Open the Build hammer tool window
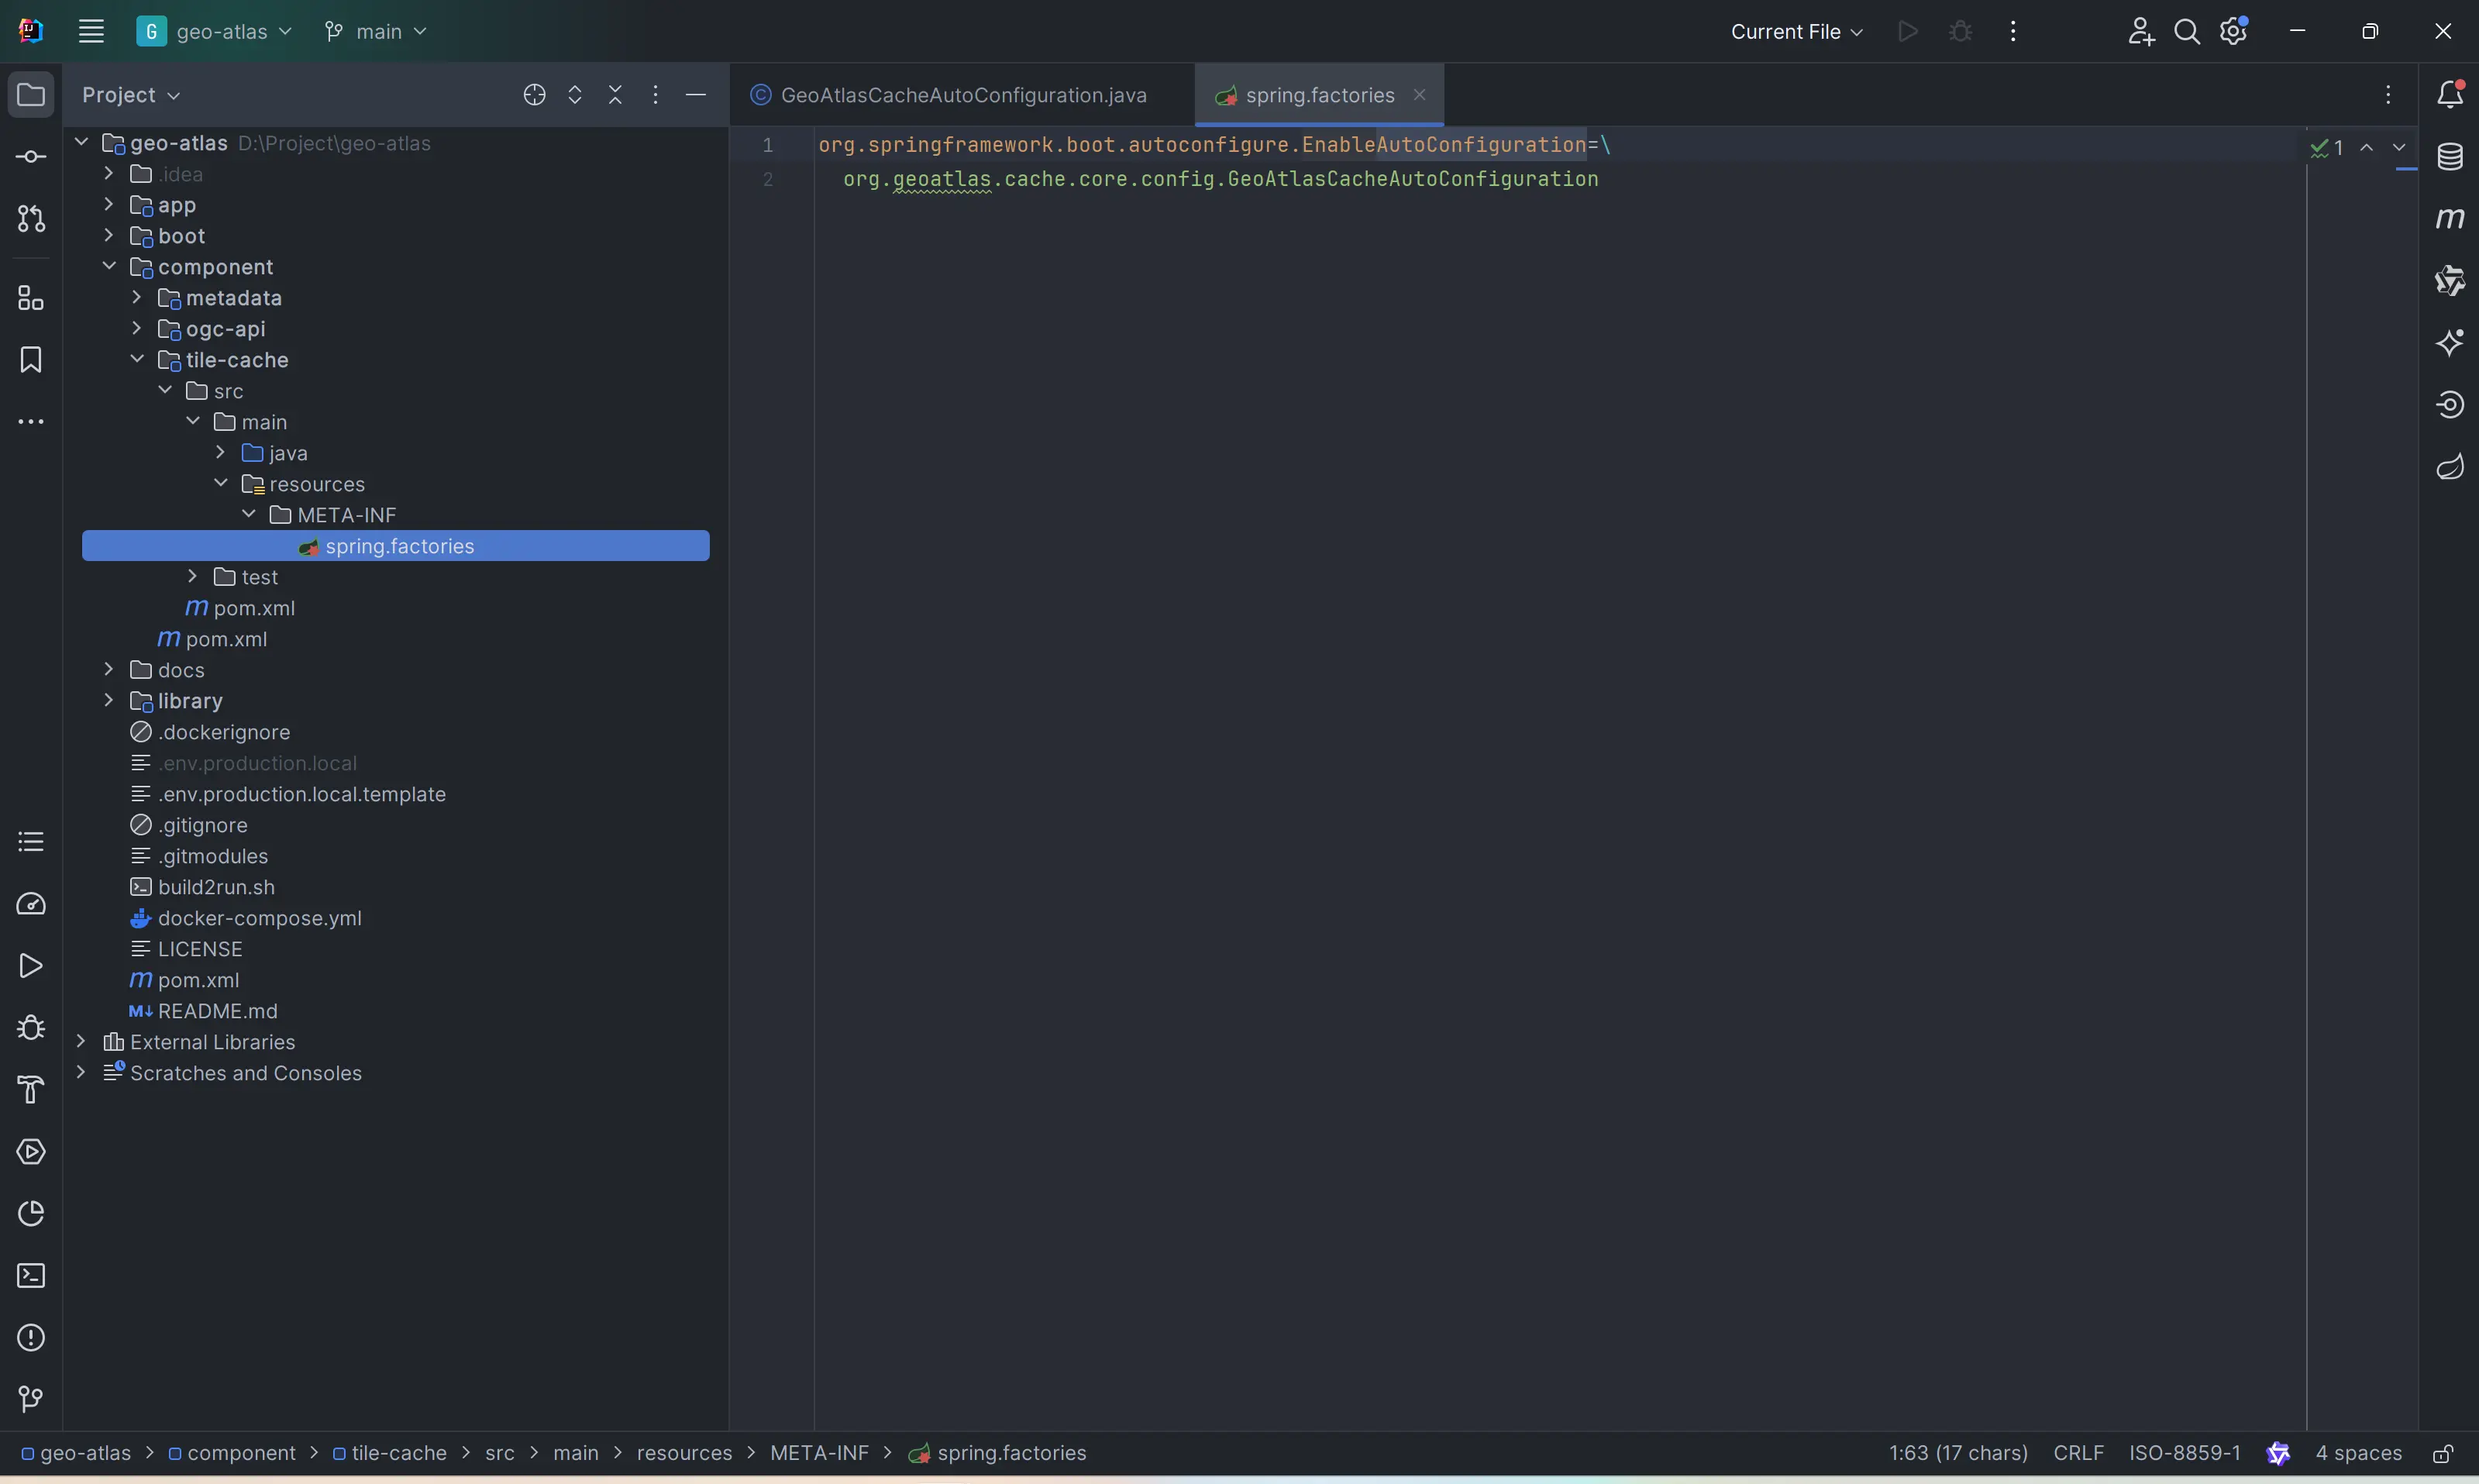Image resolution: width=2479 pixels, height=1484 pixels. click(31, 1090)
